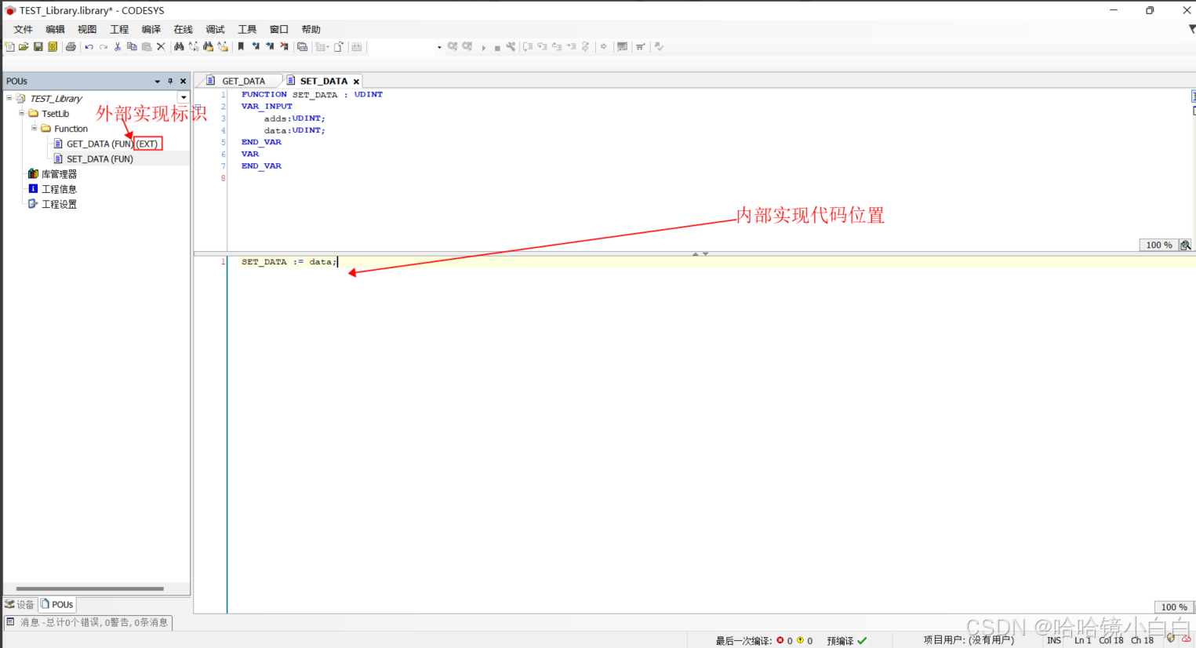This screenshot has width=1196, height=648.
Task: Collapse the TsetLib tree node
Action: tap(23, 113)
